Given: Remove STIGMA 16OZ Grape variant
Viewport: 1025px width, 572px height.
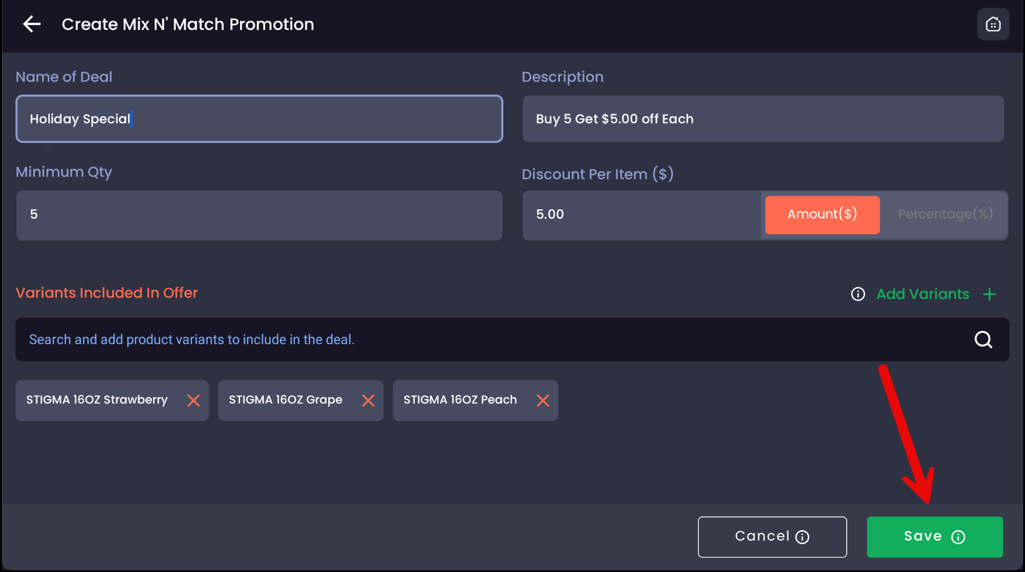Looking at the screenshot, I should tap(368, 400).
